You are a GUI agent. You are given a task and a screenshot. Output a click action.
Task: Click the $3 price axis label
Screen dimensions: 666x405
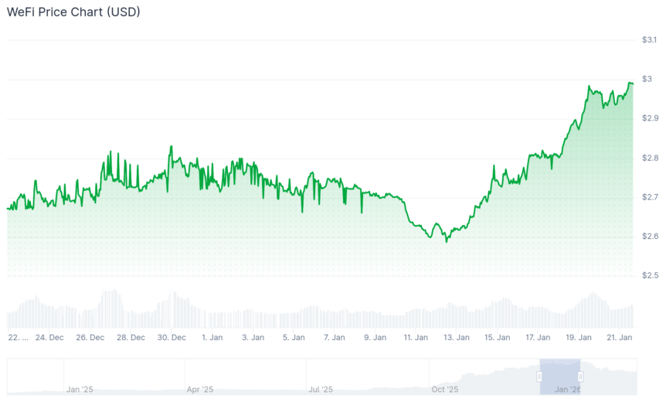click(647, 79)
